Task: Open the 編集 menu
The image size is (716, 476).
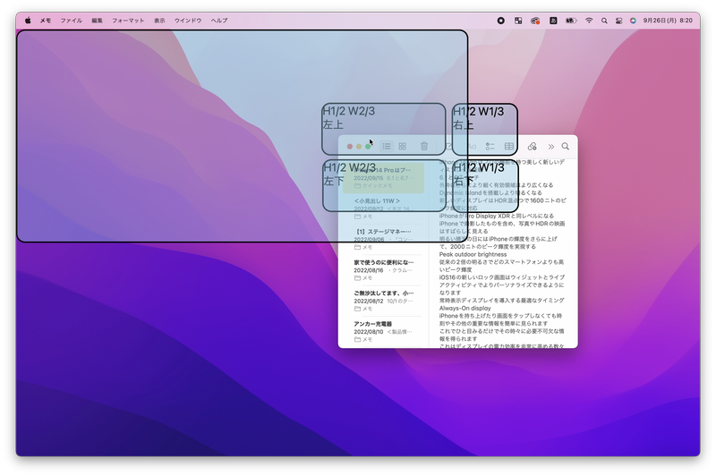Action: click(97, 21)
